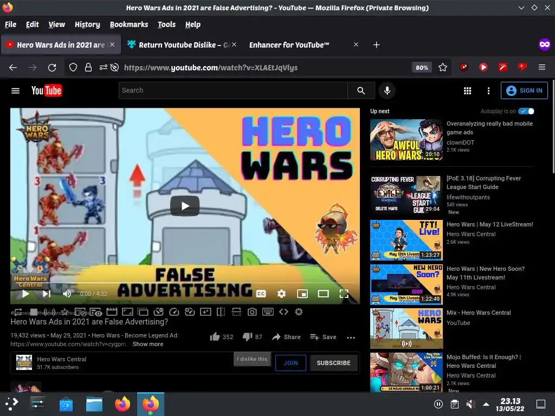Viewport: 555px width, 416px height.
Task: Open Overanalyzing really bad mobile game ads thumbnail
Action: pyautogui.click(x=406, y=139)
